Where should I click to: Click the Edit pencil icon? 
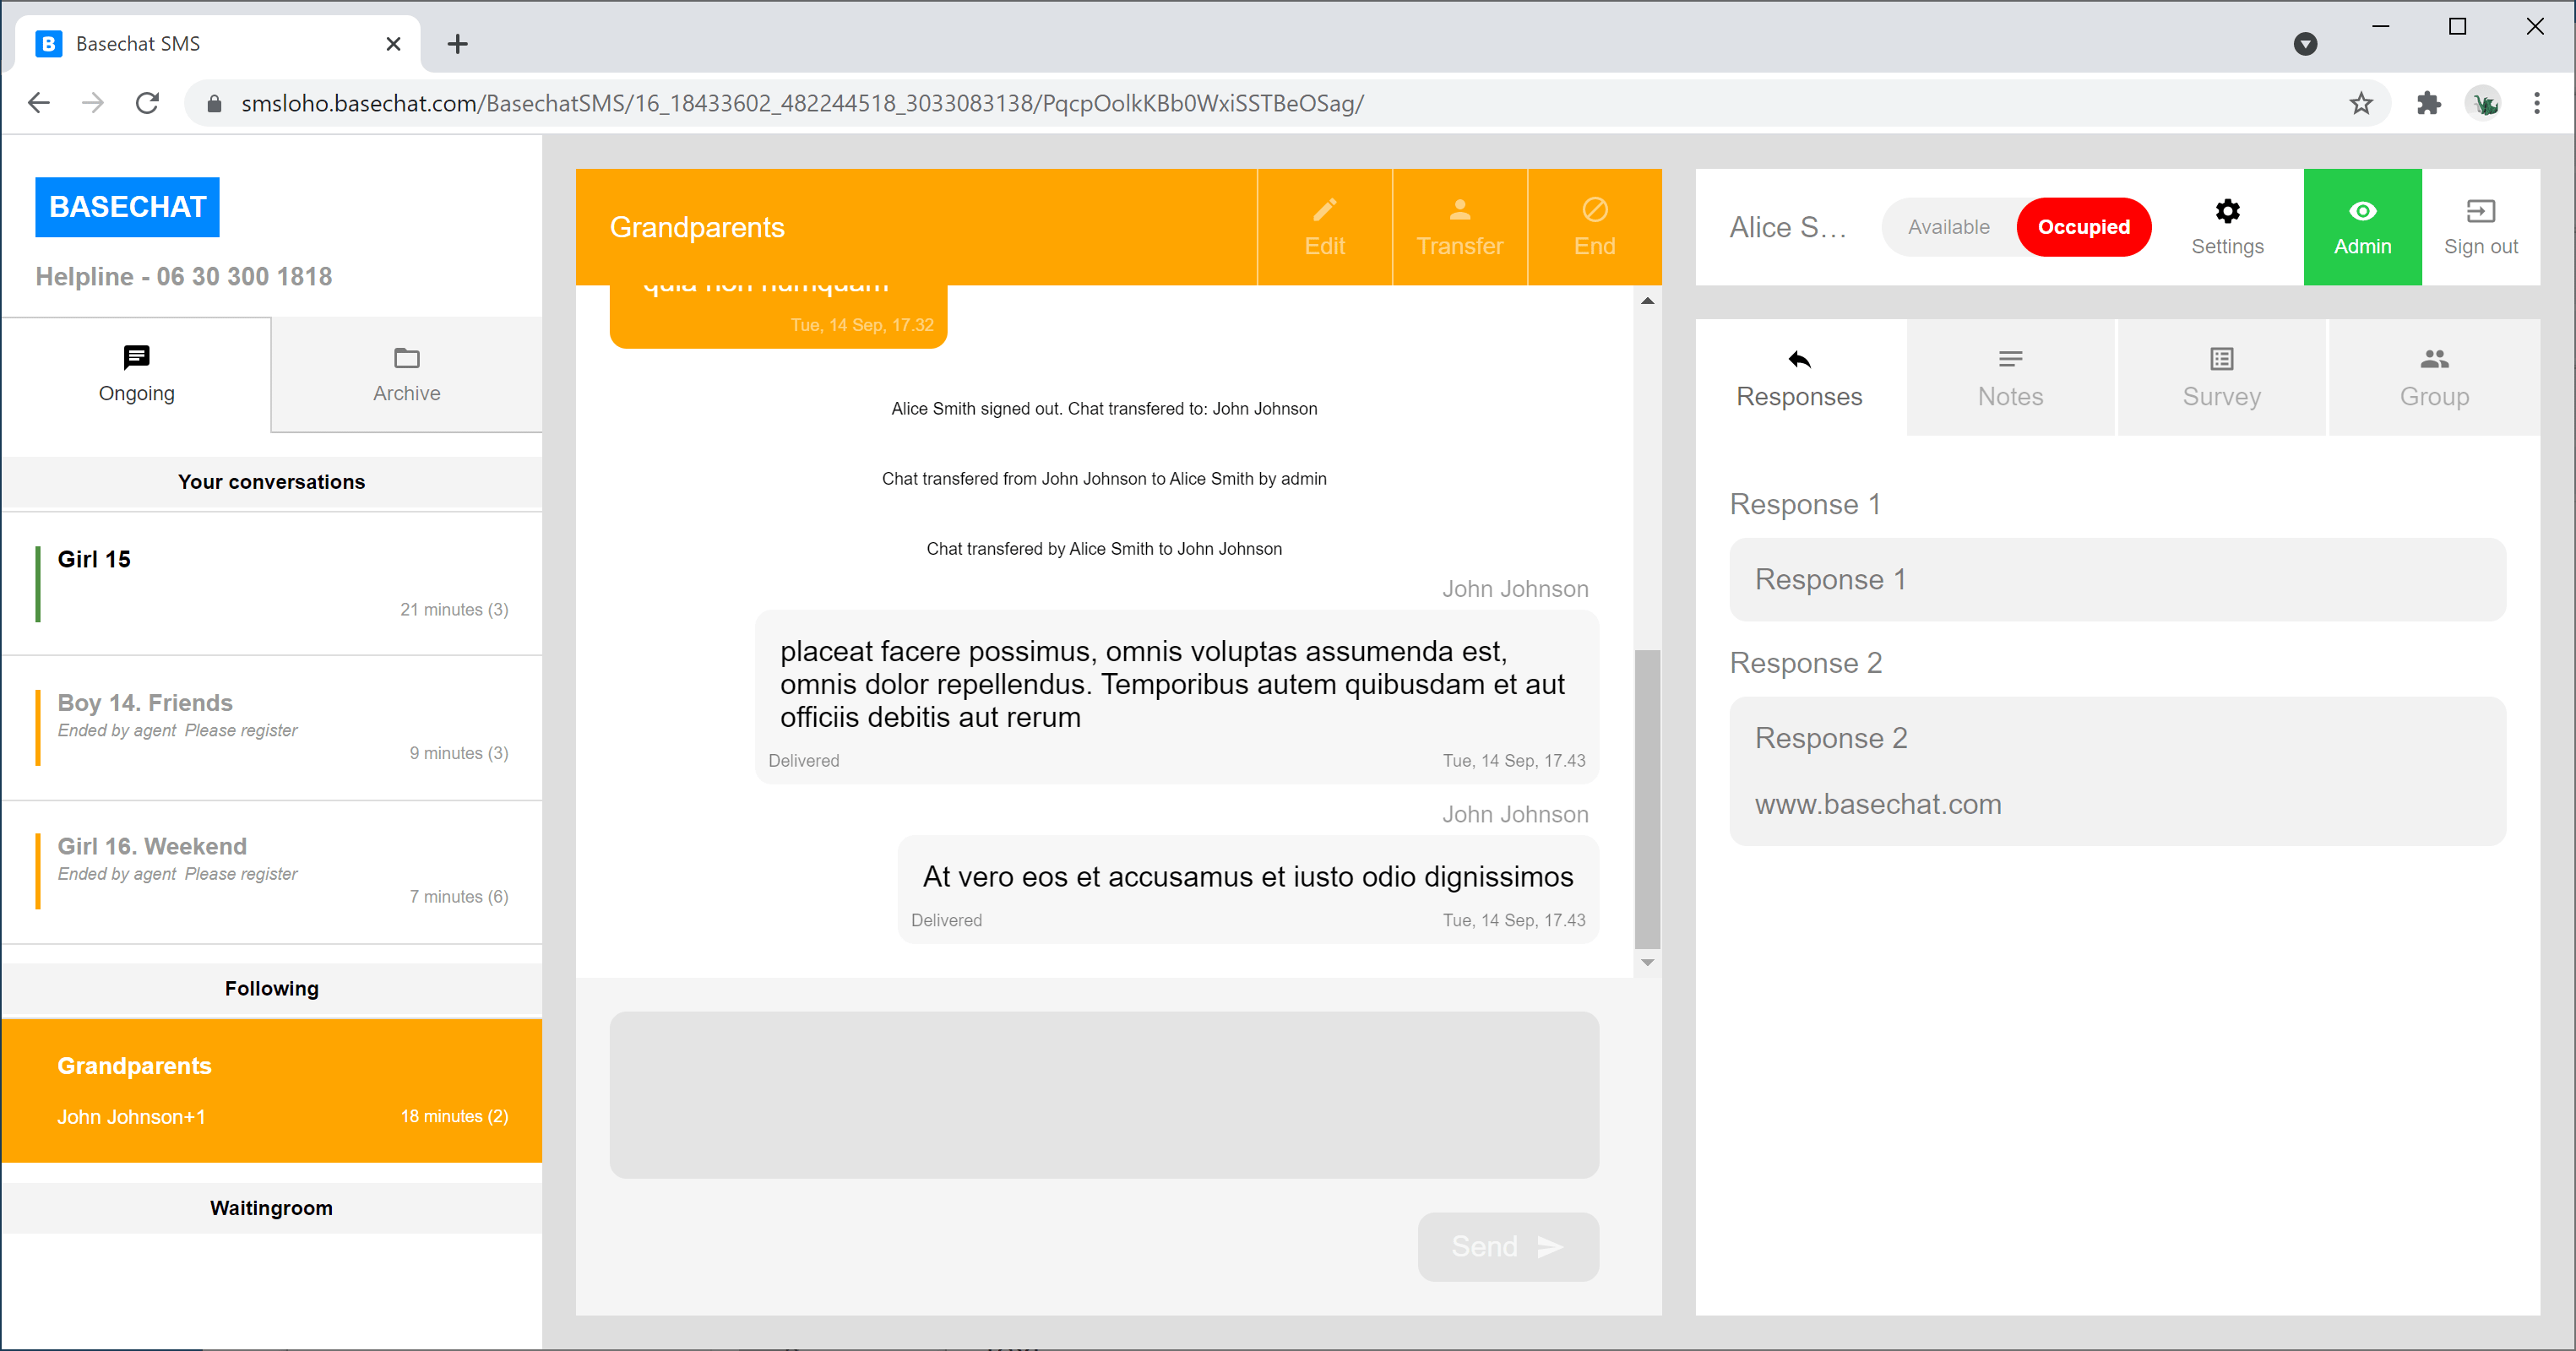pyautogui.click(x=1324, y=211)
